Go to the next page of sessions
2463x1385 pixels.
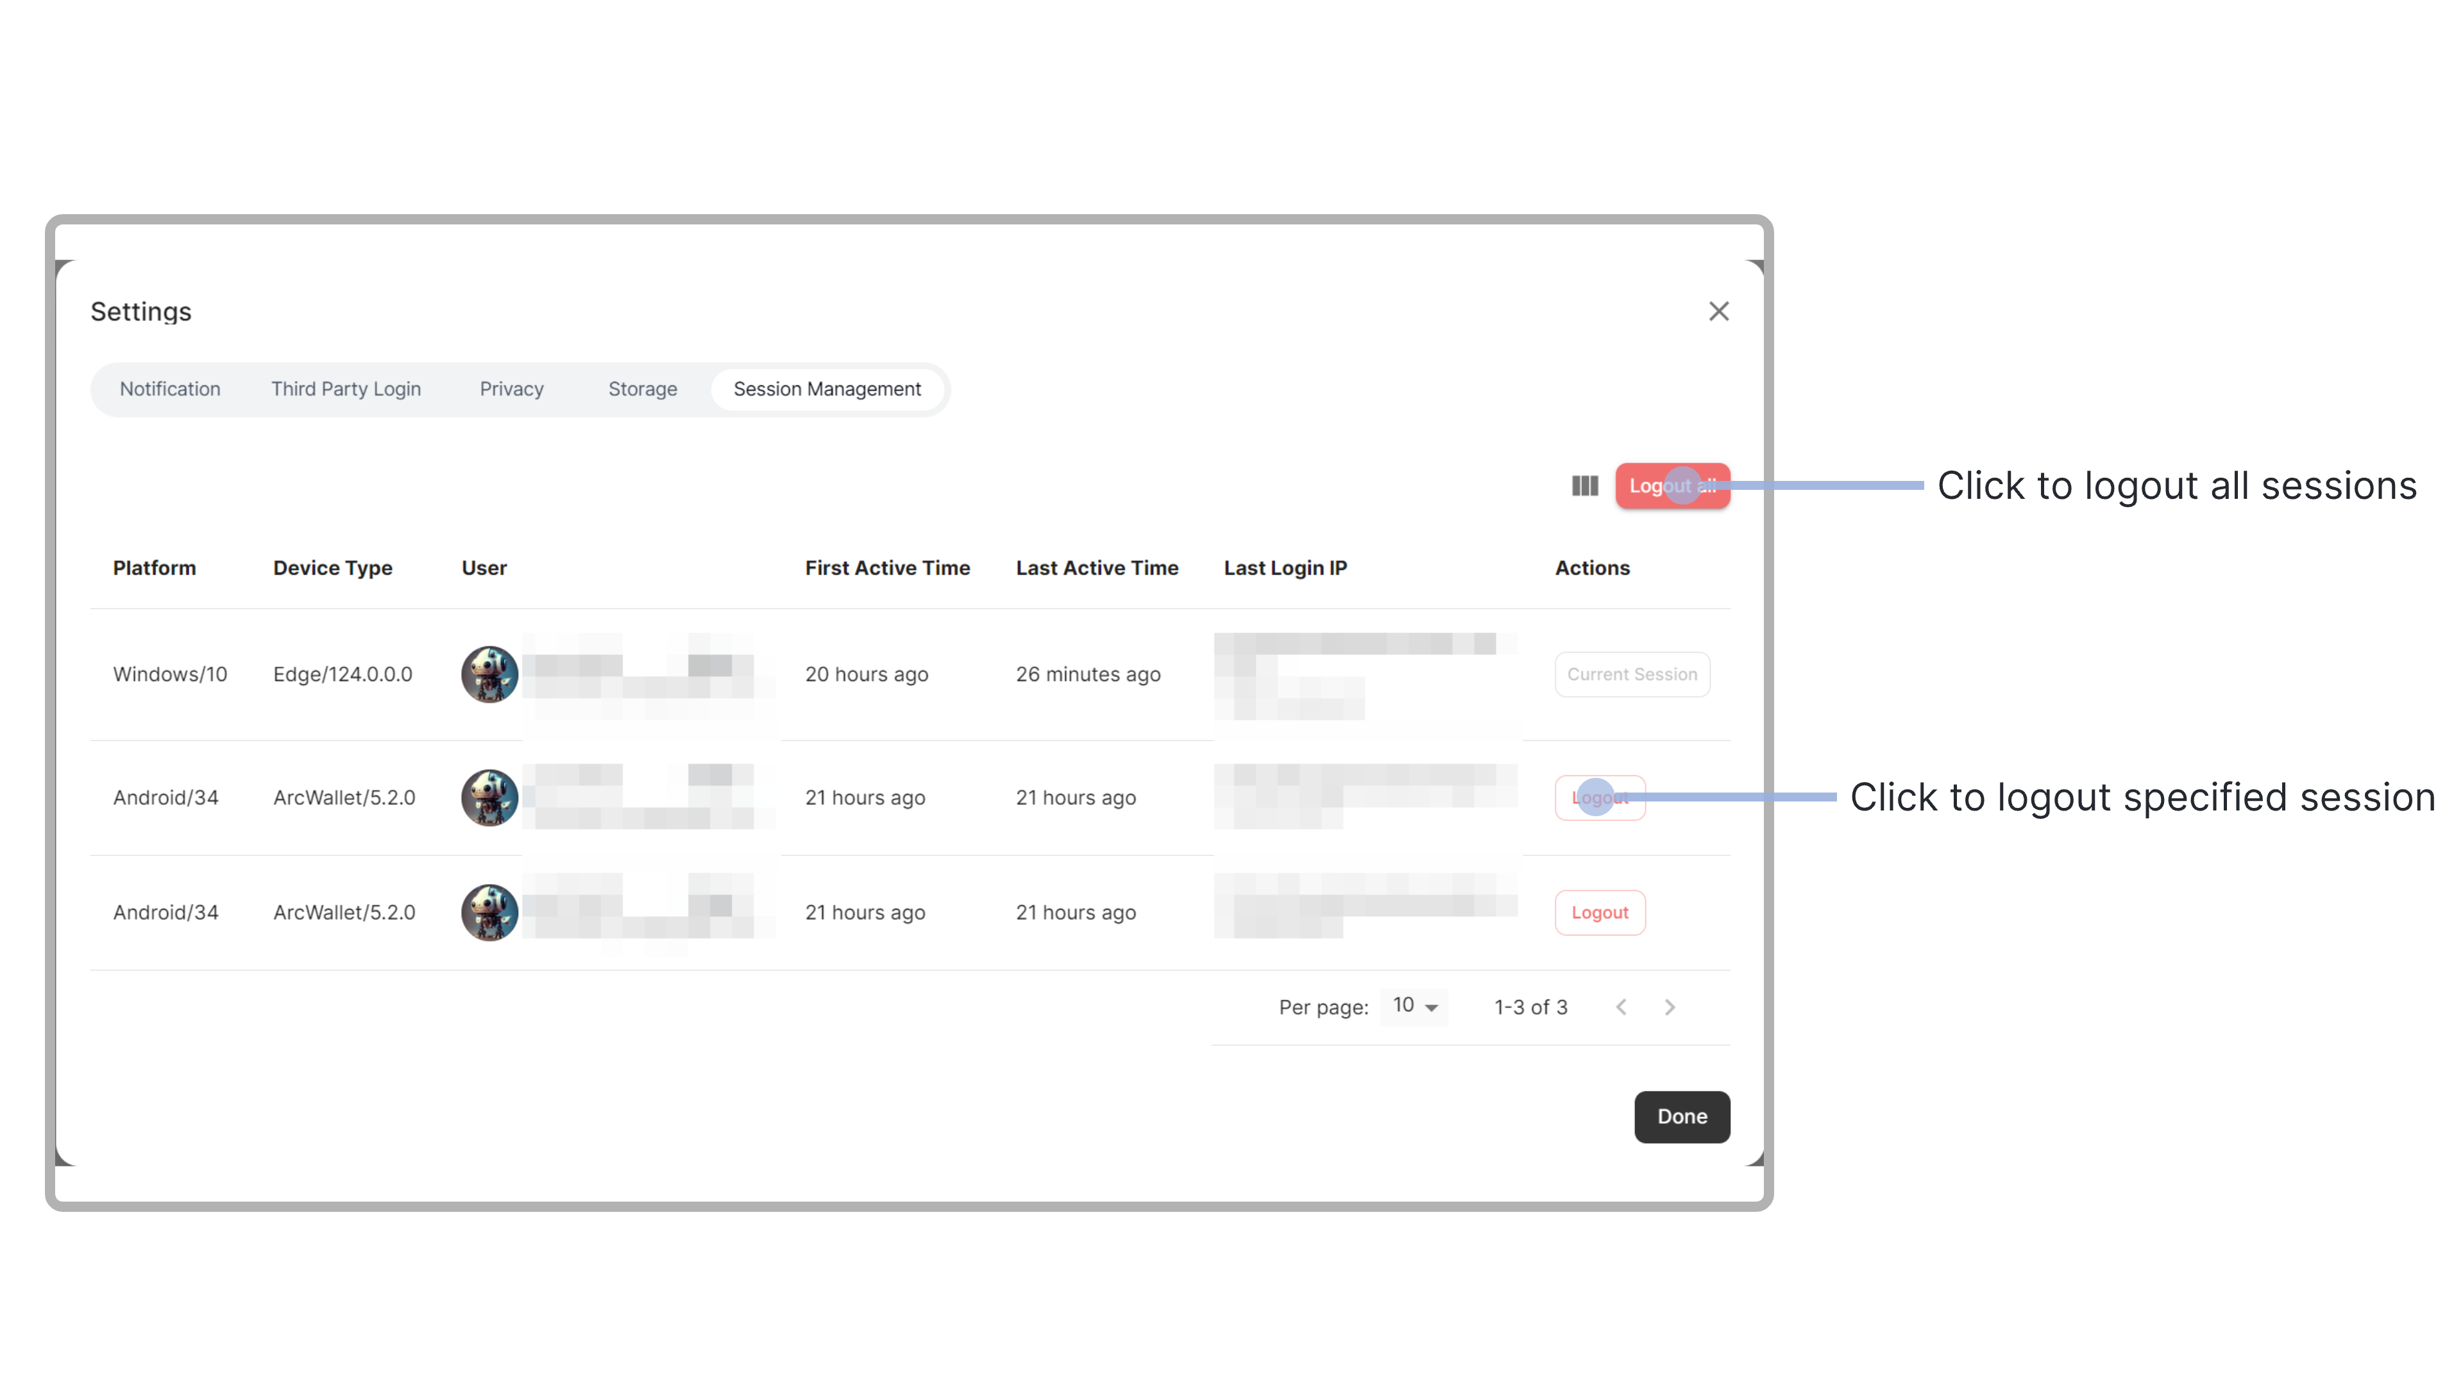coord(1670,1007)
